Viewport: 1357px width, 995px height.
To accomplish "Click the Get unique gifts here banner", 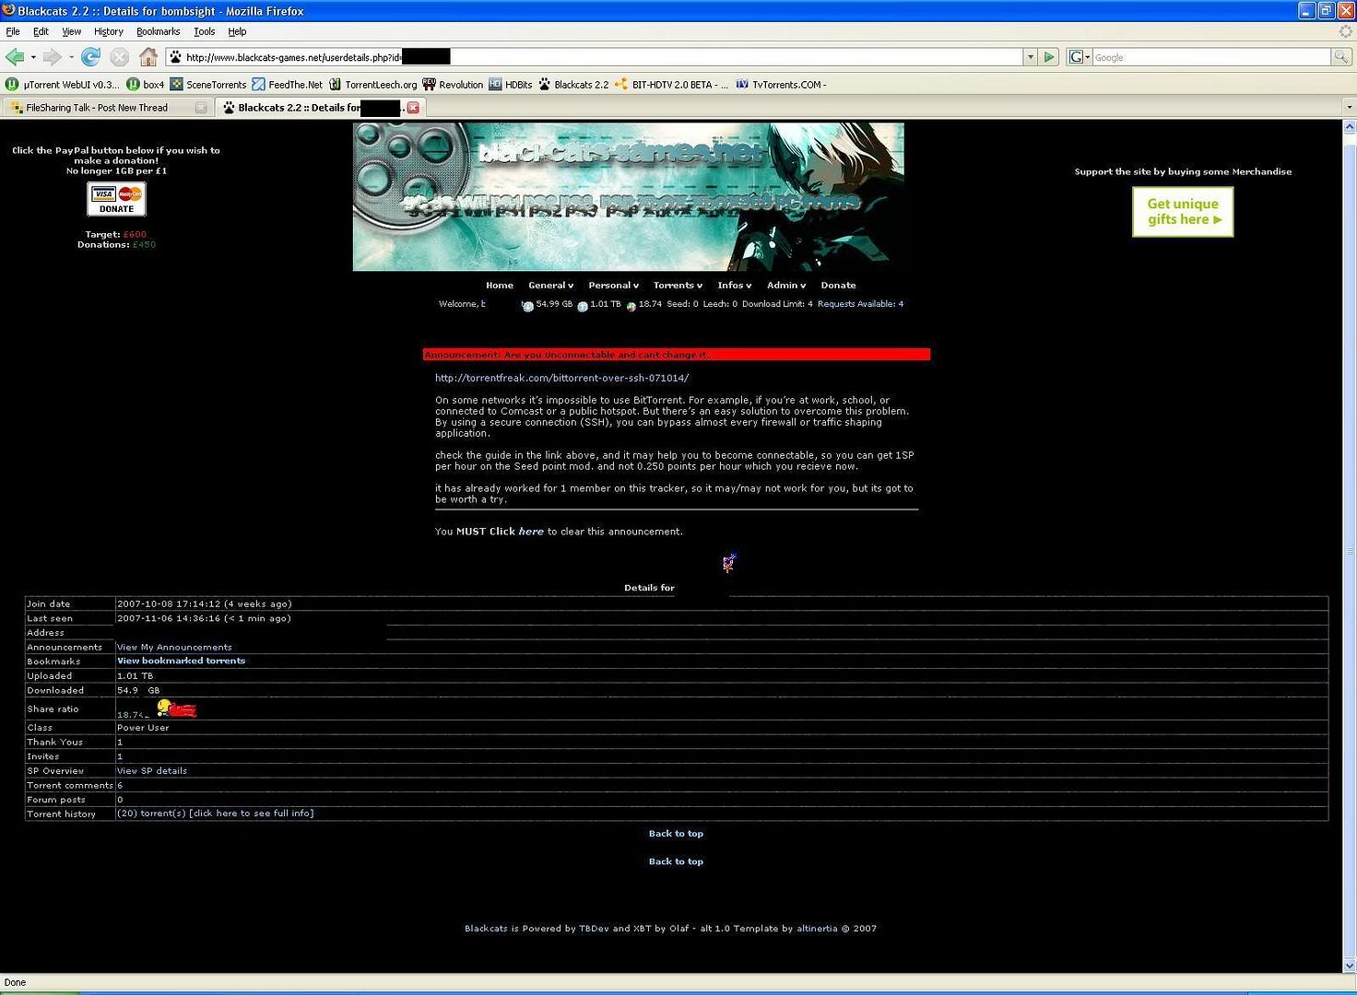I will 1183,212.
